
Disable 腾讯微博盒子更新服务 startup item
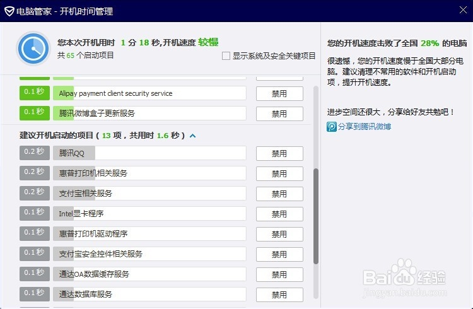(279, 114)
